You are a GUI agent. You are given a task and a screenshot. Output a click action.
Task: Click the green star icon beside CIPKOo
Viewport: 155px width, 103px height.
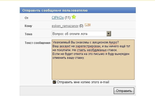pyautogui.click(x=74, y=17)
